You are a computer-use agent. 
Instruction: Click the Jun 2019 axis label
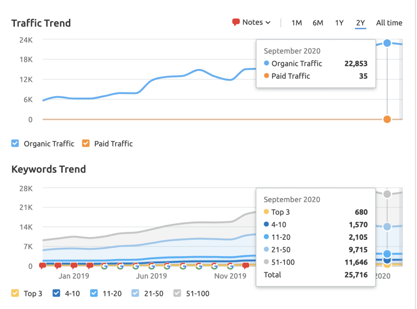(151, 276)
